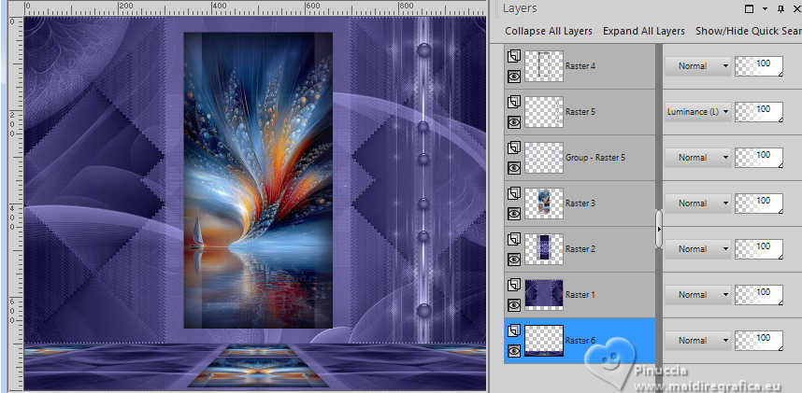Maximize the Layers panel window icon
The height and width of the screenshot is (393, 802).
click(750, 8)
